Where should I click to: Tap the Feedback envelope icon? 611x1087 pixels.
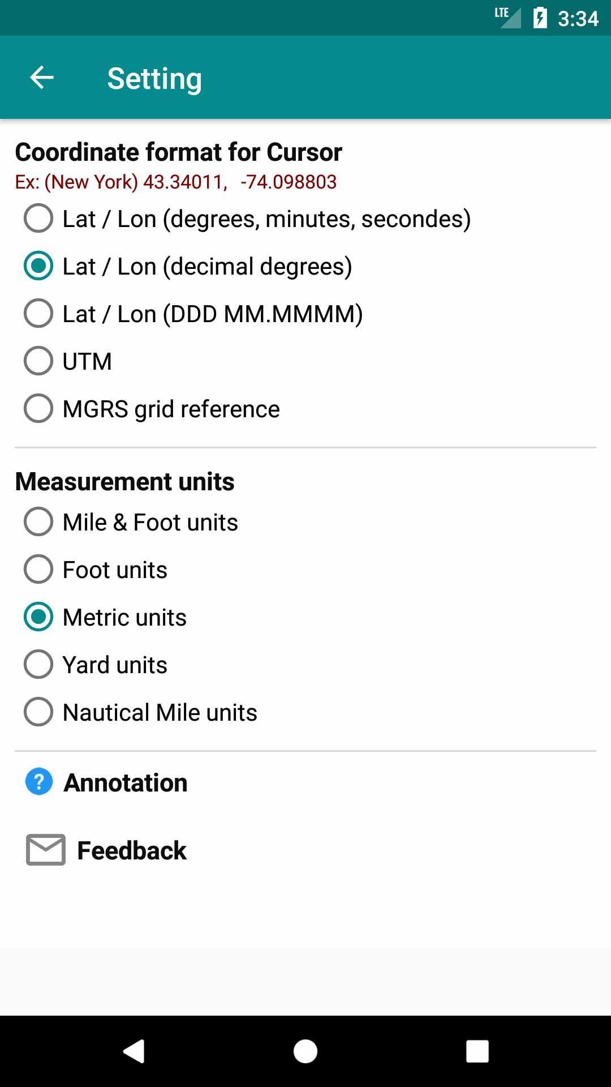pyautogui.click(x=46, y=850)
